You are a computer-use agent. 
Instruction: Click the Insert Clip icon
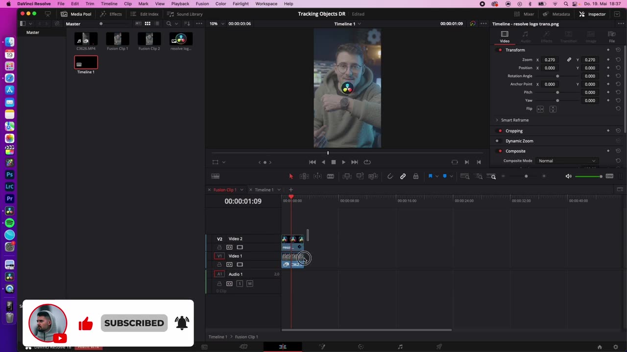(x=347, y=176)
